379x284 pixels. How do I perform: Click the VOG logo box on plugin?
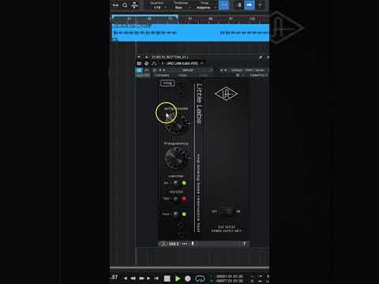(x=167, y=83)
